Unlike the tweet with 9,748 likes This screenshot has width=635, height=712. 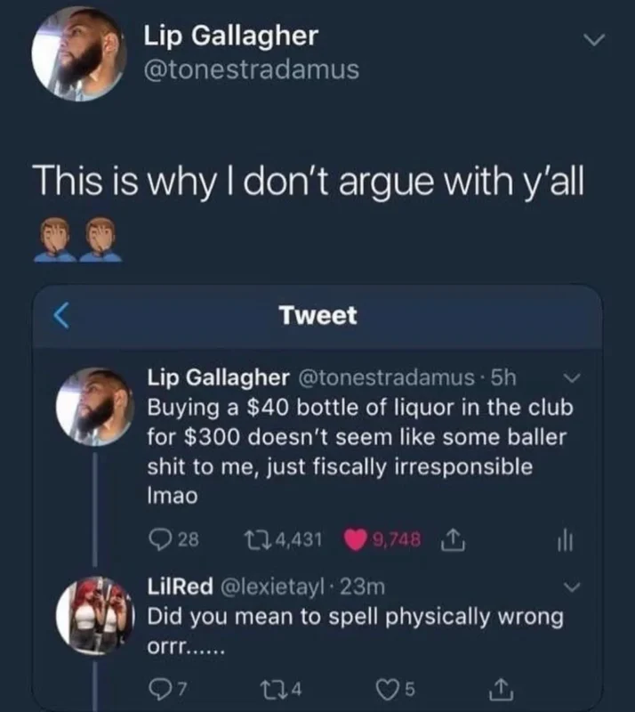coord(383,539)
